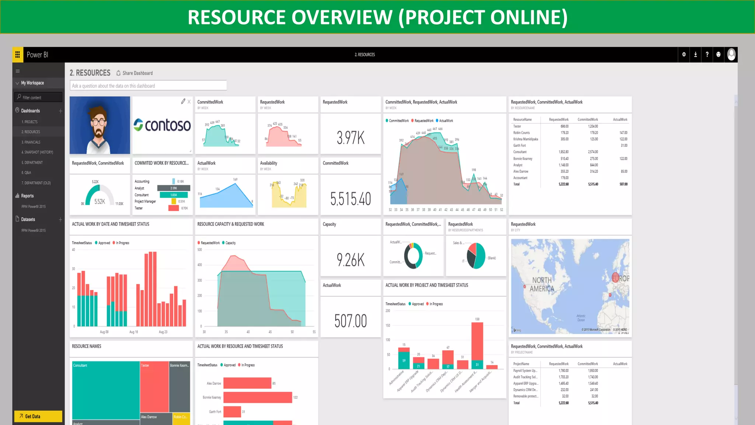Click the Get Data button

click(38, 416)
